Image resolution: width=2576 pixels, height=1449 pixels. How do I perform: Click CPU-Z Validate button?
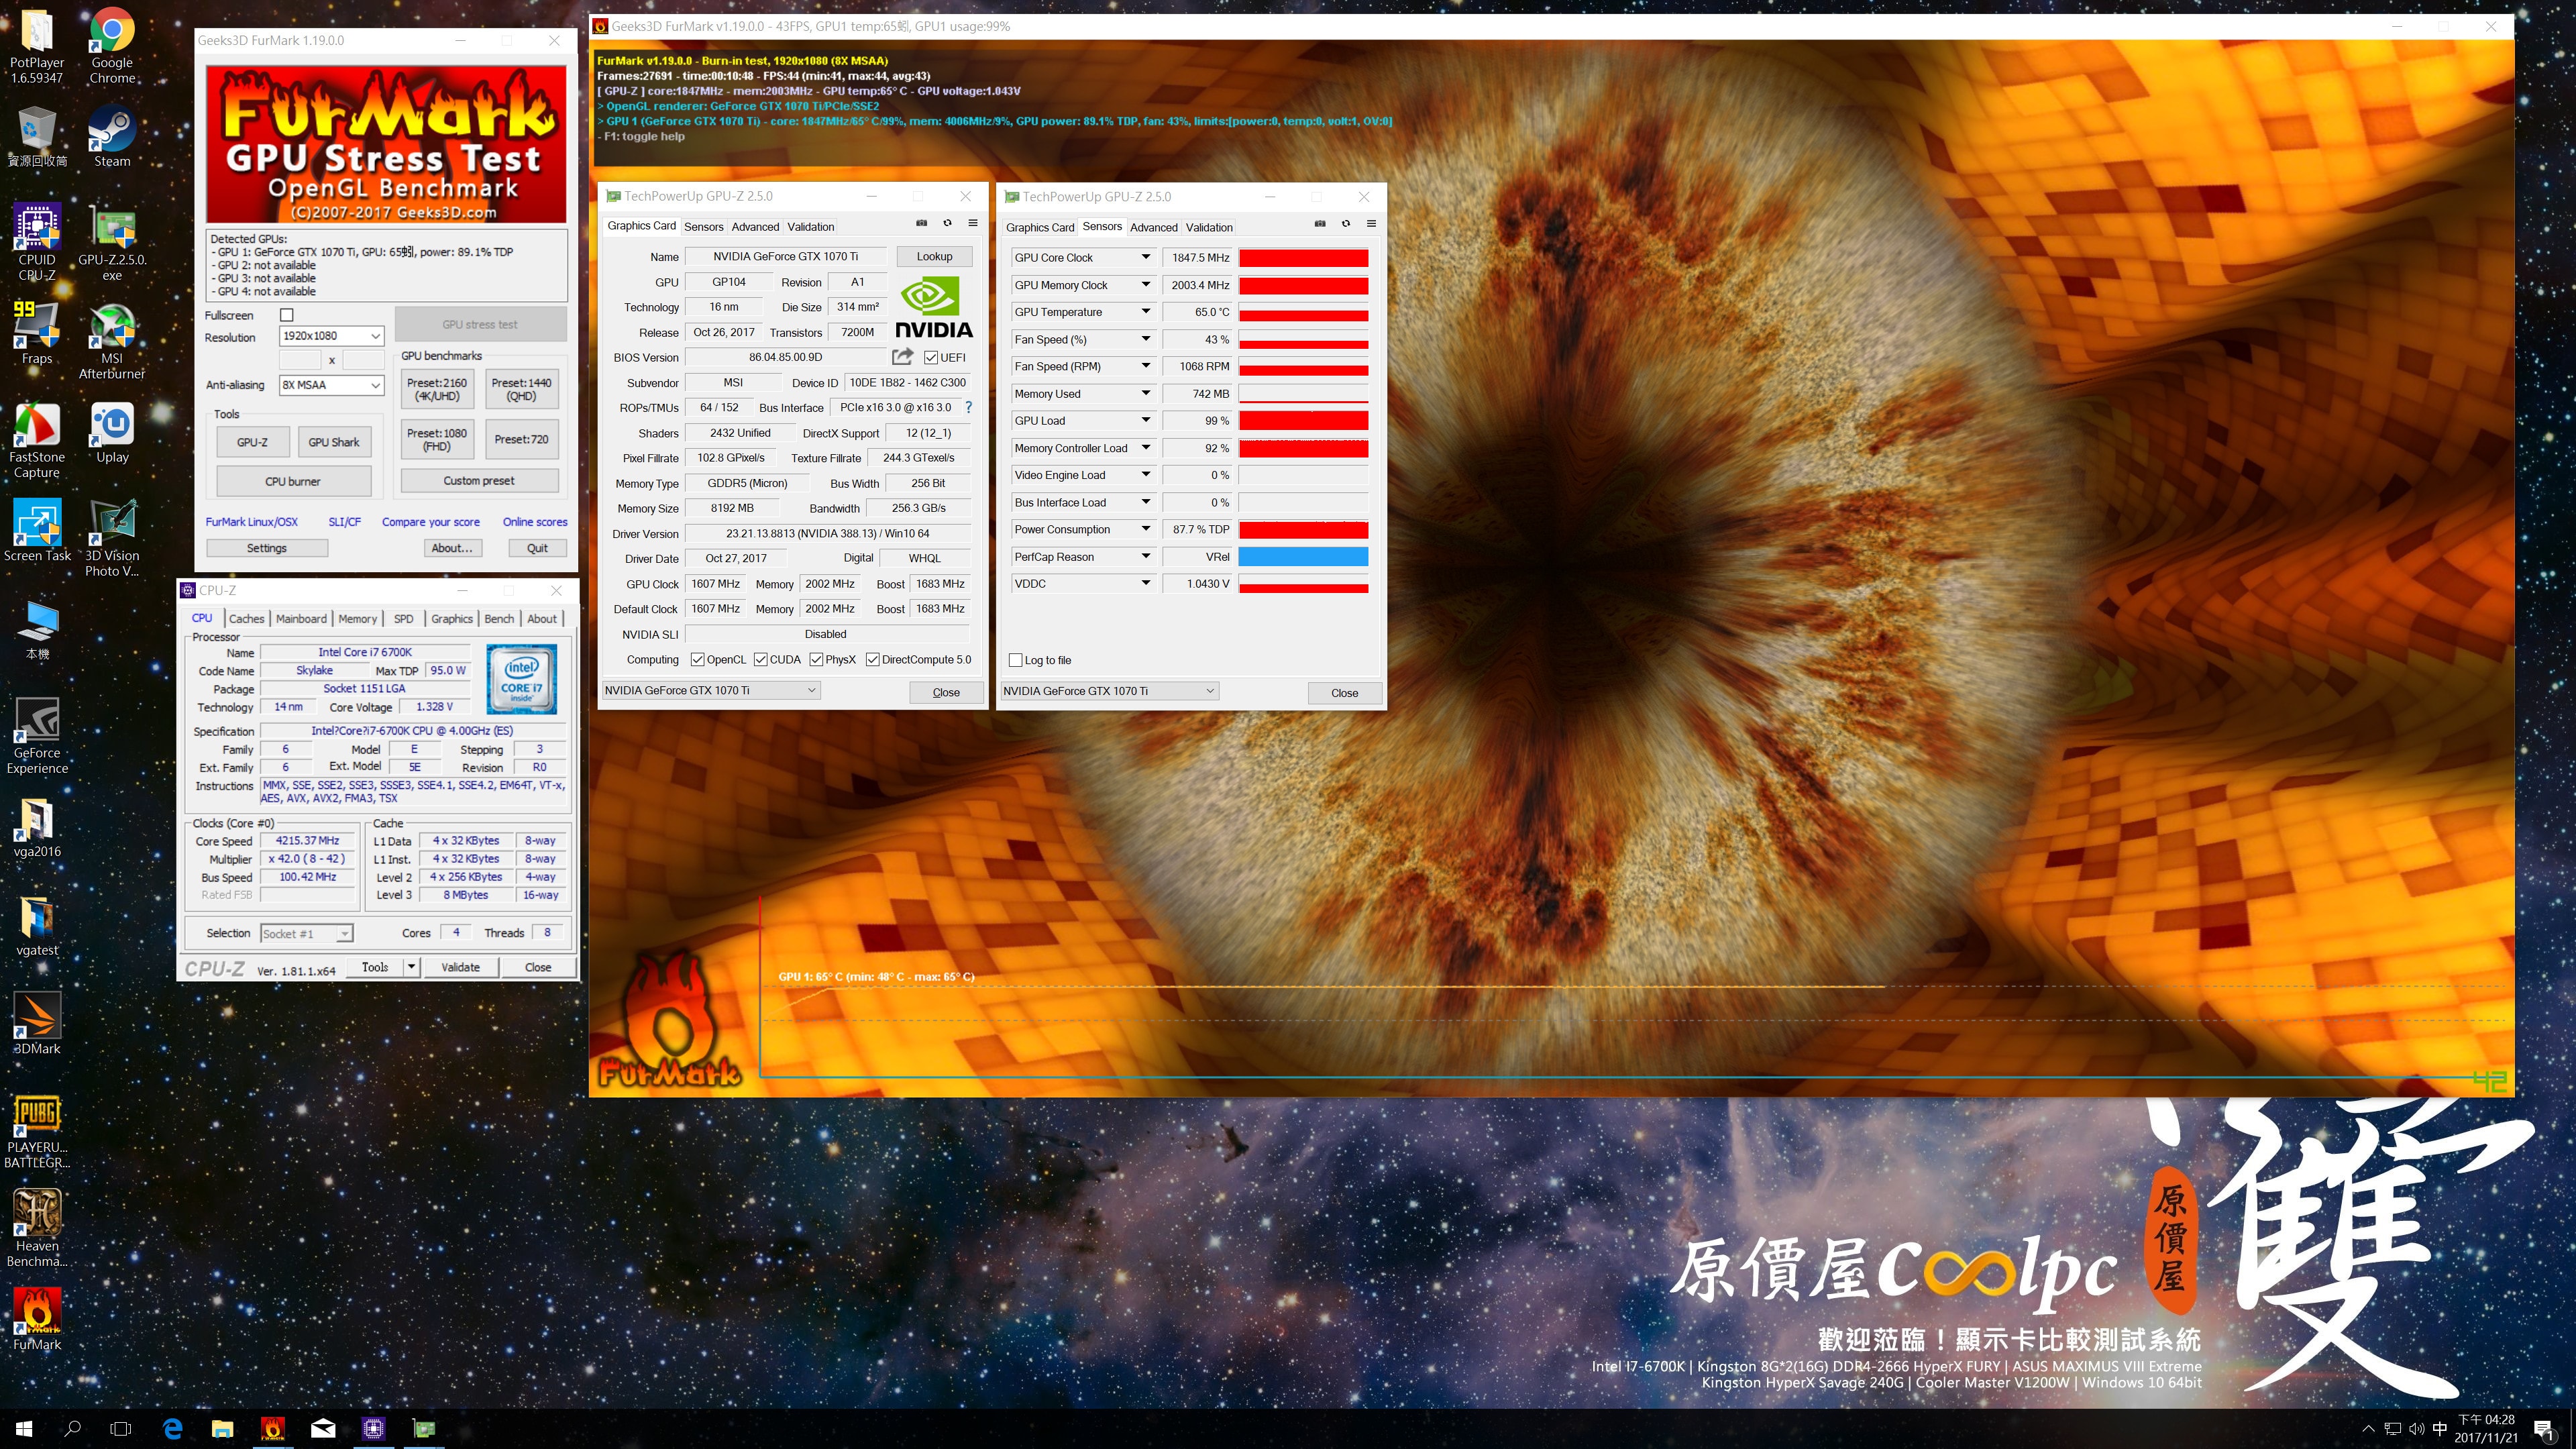460,967
